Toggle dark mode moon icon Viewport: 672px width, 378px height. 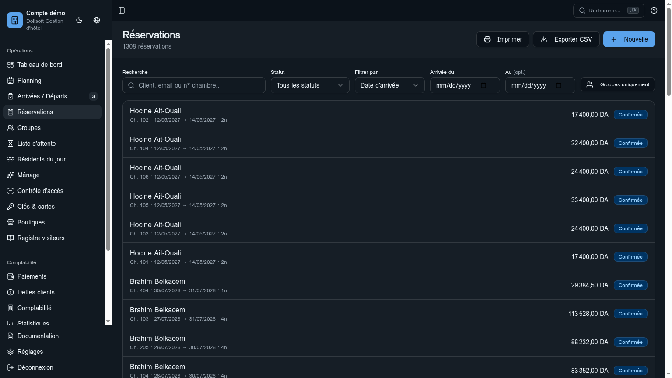click(79, 20)
